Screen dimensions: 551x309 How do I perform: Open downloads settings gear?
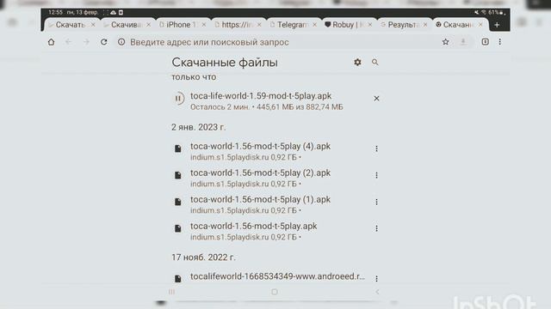pyautogui.click(x=357, y=63)
